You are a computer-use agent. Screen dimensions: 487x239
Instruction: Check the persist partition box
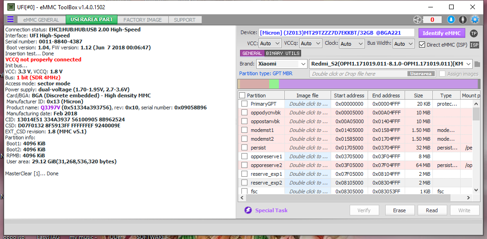[245, 148]
